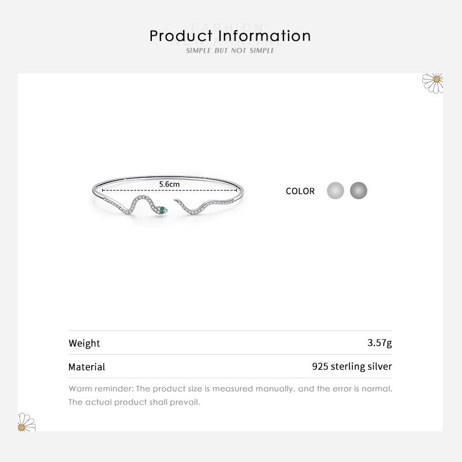Click 'The actual product shall prevail' text

click(x=134, y=402)
